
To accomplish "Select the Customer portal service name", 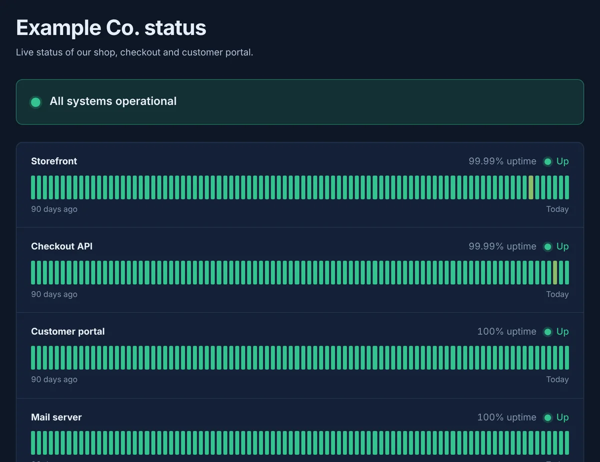I will click(x=68, y=332).
